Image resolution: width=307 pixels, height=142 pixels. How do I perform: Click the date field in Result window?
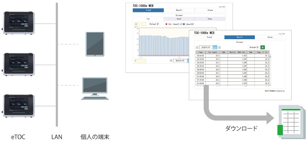point(206,47)
